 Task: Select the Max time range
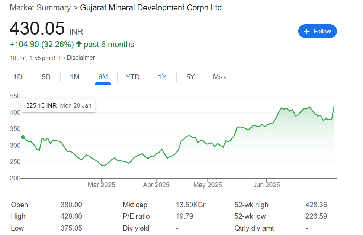[219, 77]
